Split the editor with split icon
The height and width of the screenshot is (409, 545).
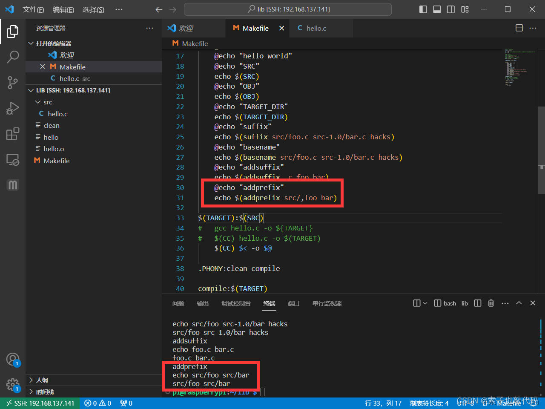click(519, 28)
